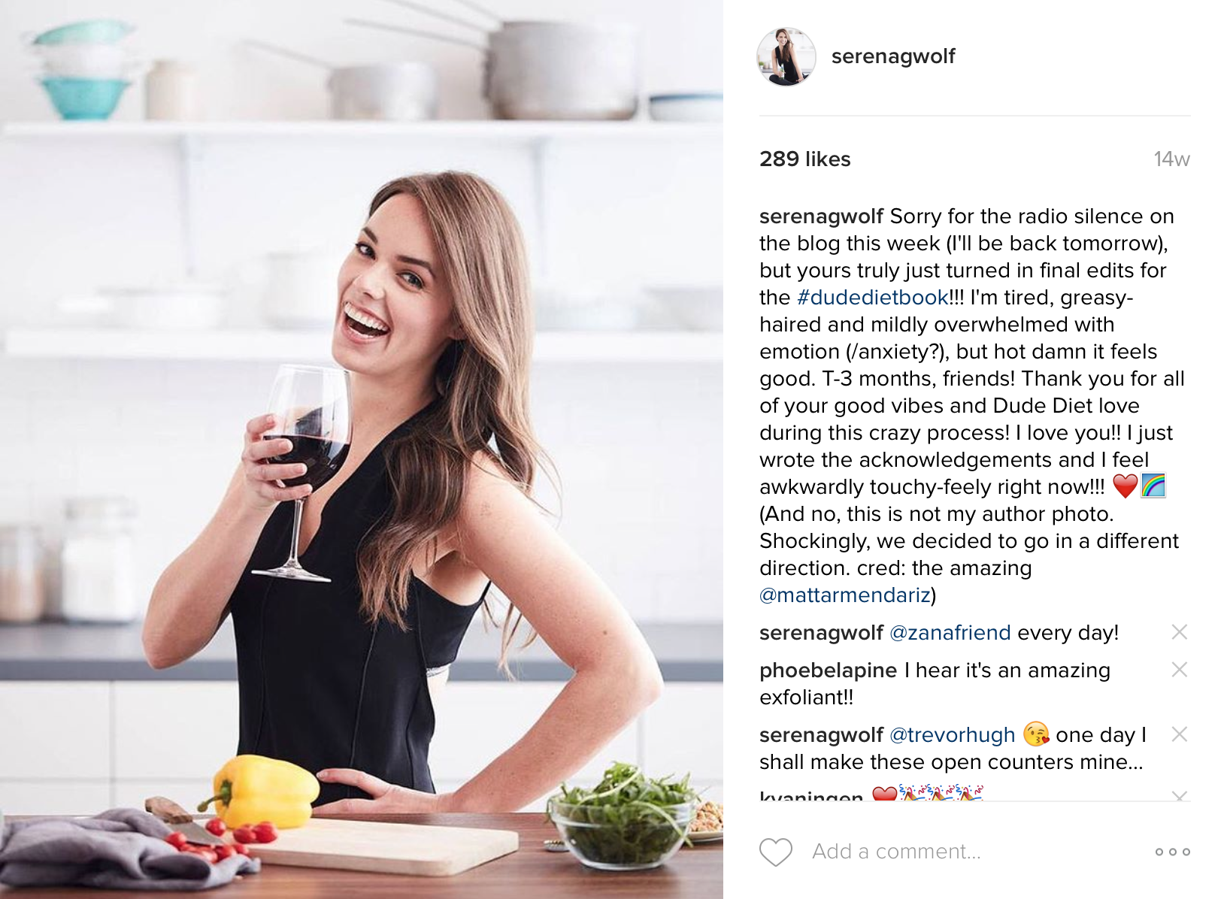1227x899 pixels.
Task: Open serenagwolf name on @zanafriend reply
Action: pos(821,633)
